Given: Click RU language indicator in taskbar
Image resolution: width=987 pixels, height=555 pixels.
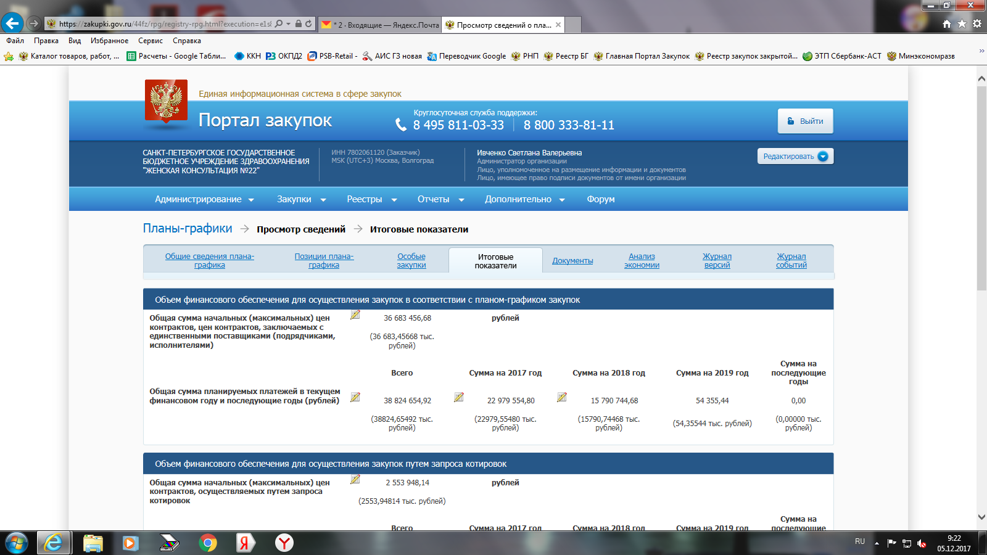Looking at the screenshot, I should 860,541.
